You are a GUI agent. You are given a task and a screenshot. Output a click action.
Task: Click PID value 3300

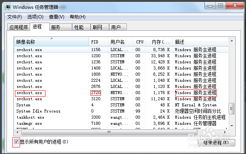tap(96, 117)
